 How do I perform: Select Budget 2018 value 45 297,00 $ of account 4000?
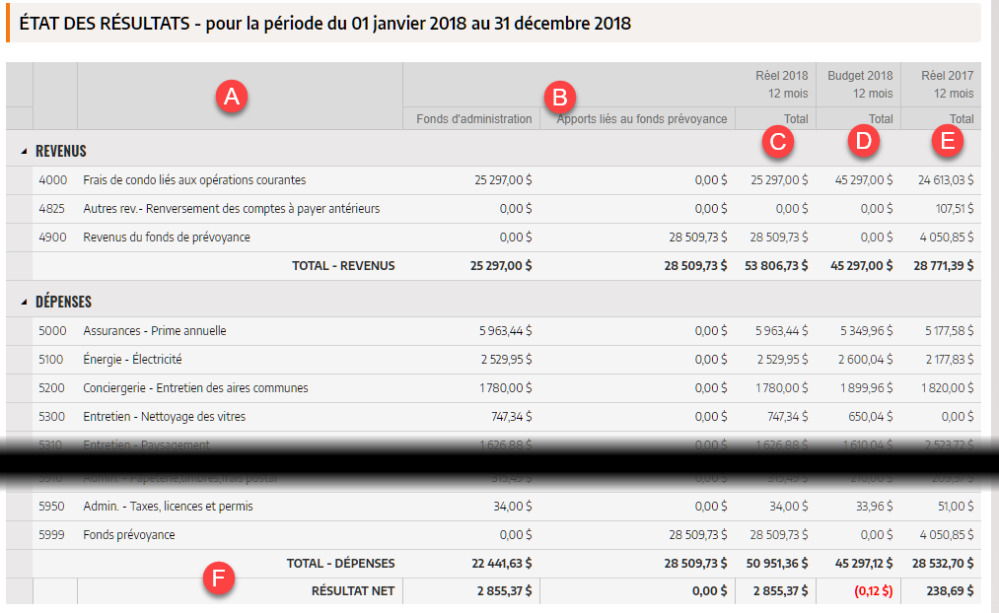(863, 180)
